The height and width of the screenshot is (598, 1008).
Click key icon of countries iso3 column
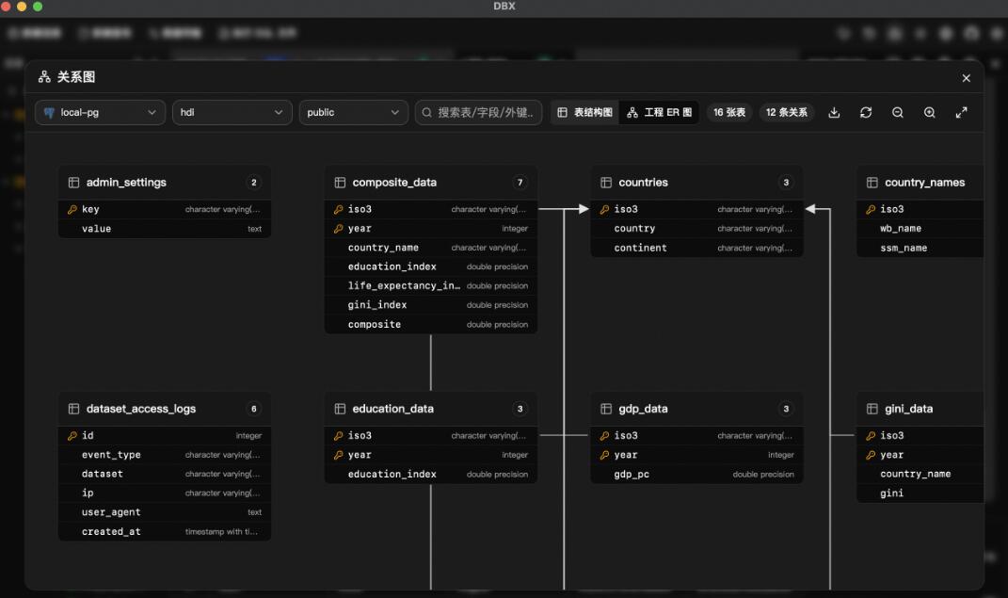[604, 210]
